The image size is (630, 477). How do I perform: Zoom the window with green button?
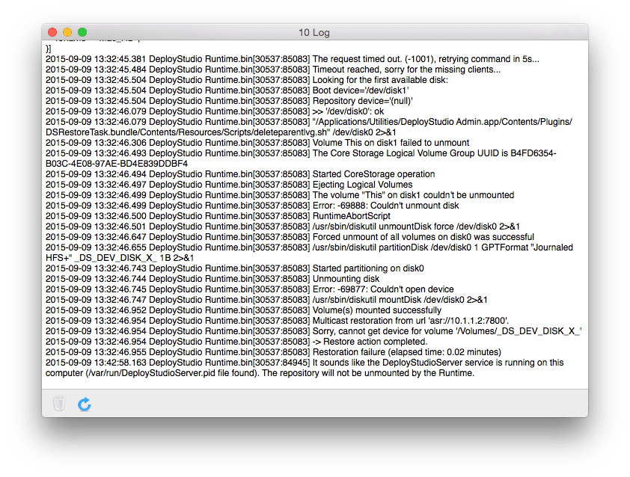point(82,32)
